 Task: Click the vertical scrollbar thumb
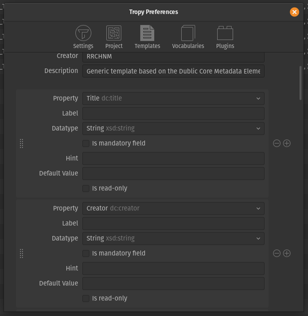coord(301,83)
